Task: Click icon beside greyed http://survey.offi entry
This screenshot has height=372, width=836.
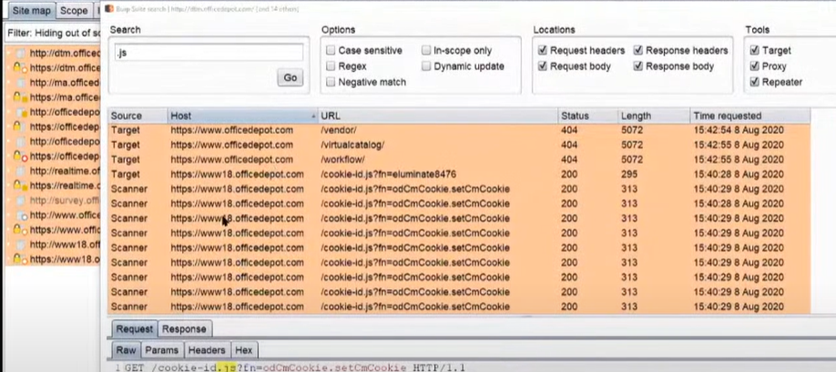Action: [x=21, y=201]
